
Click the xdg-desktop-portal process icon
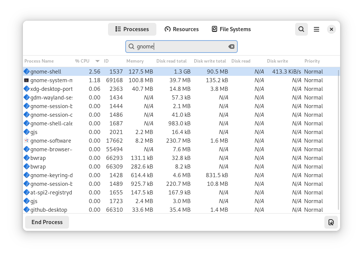coord(26,89)
